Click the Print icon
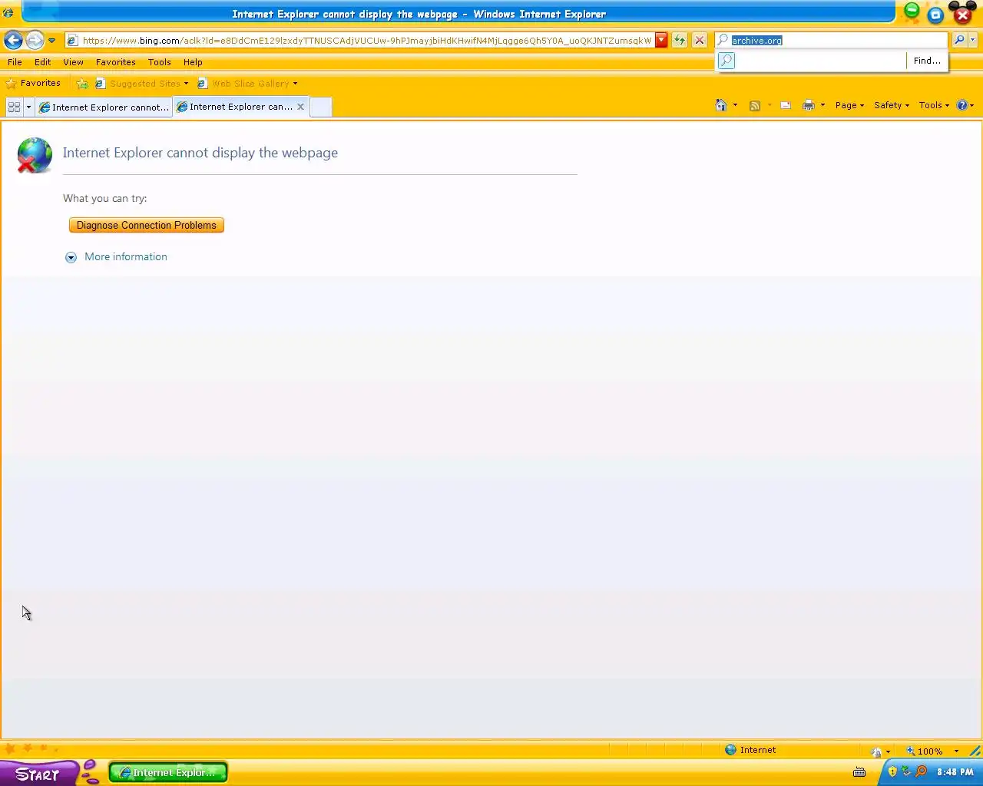Screen dimensions: 983x786 click(x=808, y=106)
